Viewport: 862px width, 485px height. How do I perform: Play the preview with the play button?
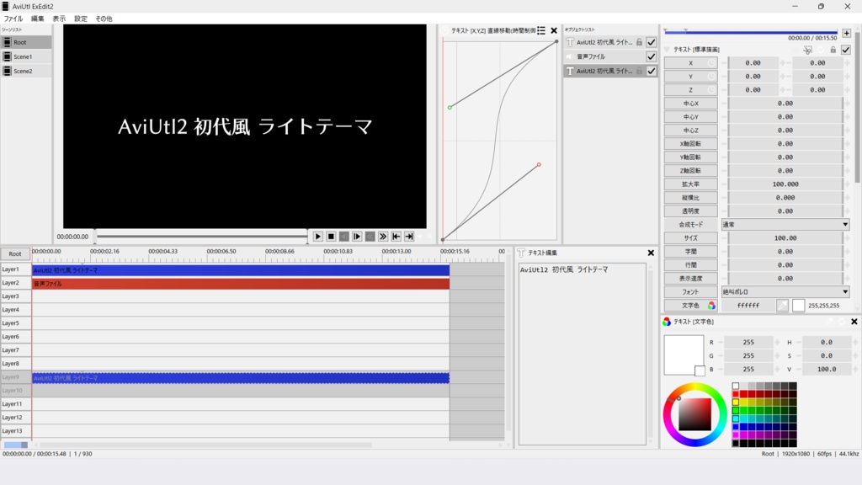317,237
